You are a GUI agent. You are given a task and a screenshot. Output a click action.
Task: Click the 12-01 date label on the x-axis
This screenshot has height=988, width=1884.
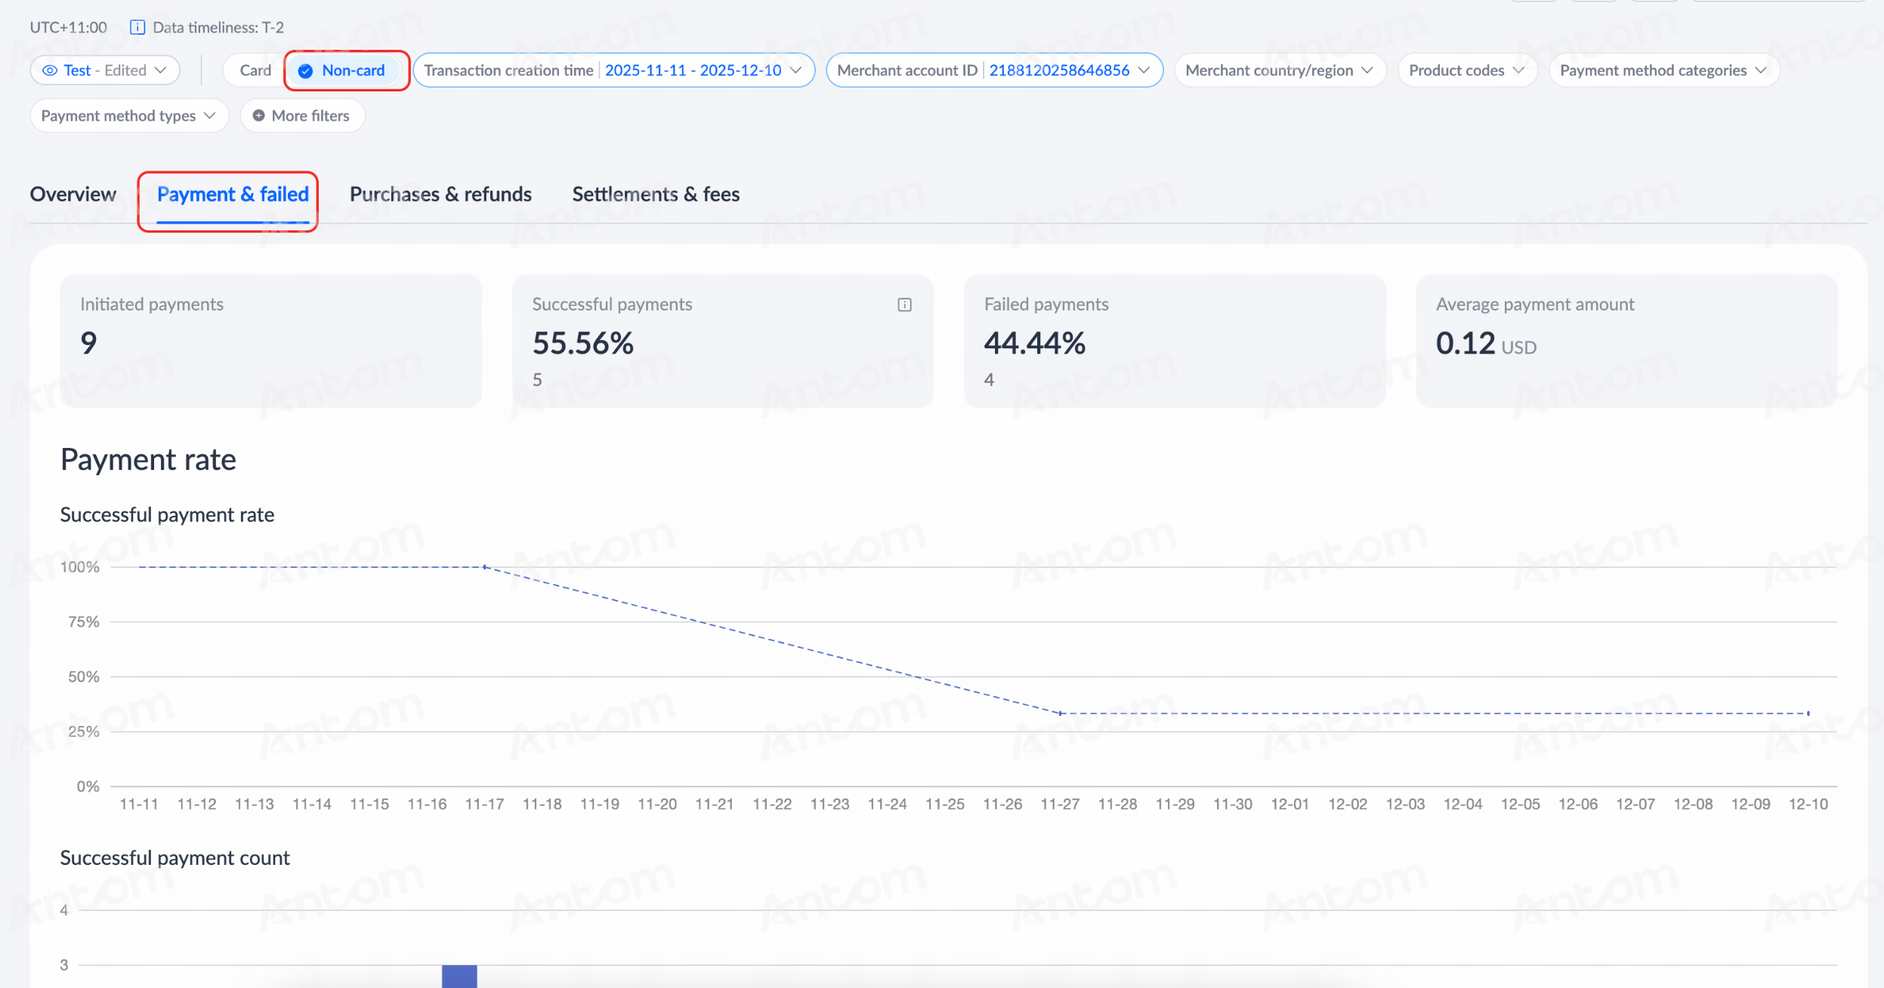click(1289, 804)
